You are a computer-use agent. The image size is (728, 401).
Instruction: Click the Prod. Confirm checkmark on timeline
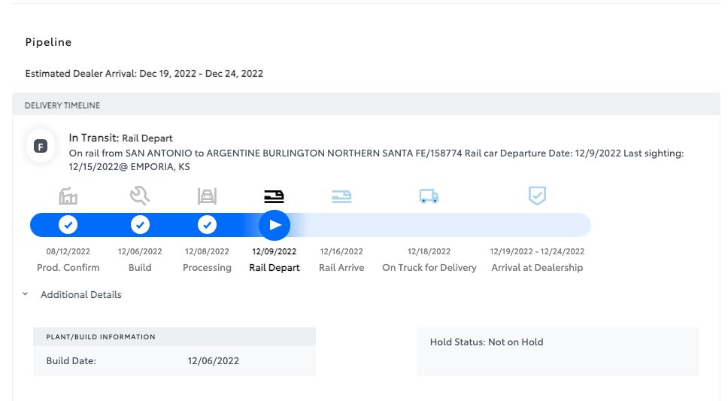68,225
